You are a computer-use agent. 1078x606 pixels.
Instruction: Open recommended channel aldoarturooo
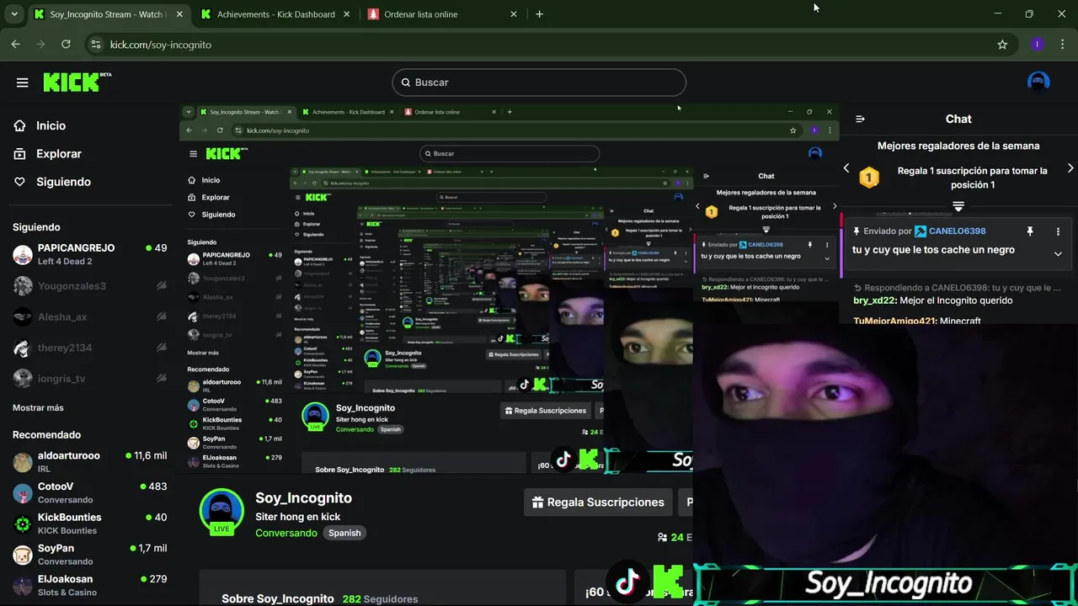(x=89, y=462)
